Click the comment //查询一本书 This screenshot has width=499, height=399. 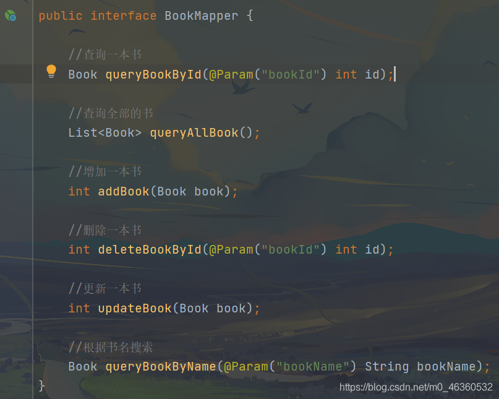pyautogui.click(x=104, y=54)
